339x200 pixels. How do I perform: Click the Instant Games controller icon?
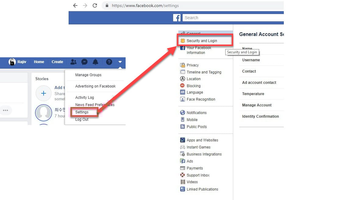[x=183, y=147]
